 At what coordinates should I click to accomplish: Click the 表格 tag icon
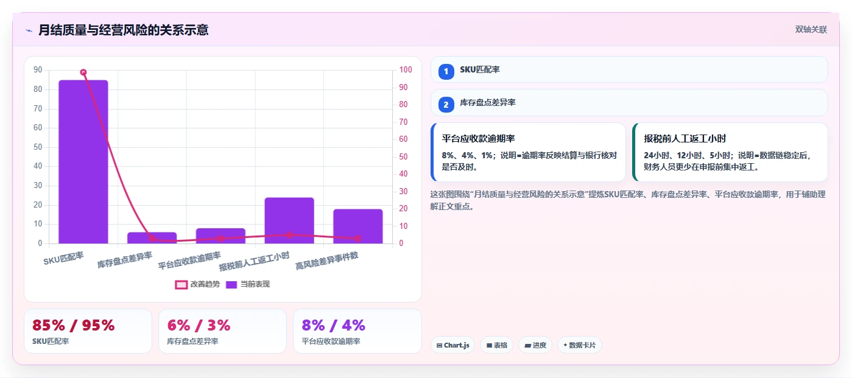[489, 345]
